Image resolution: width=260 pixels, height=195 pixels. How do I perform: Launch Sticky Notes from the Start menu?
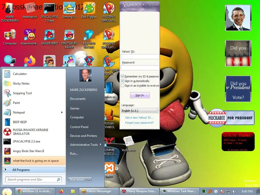[x=34, y=83]
